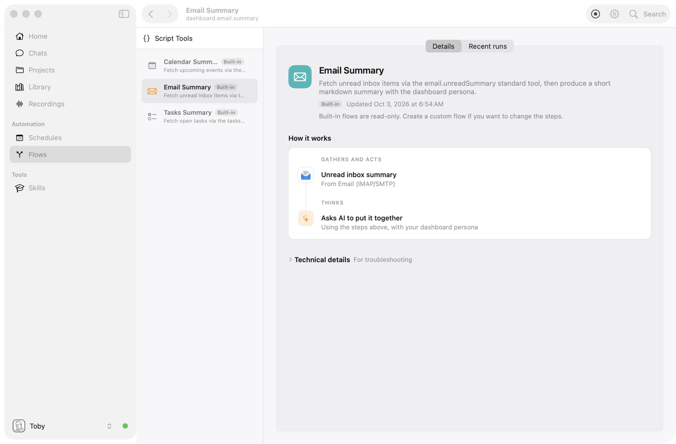Open Projects in the sidebar
Viewport: 676px width, 444px height.
tap(70, 70)
